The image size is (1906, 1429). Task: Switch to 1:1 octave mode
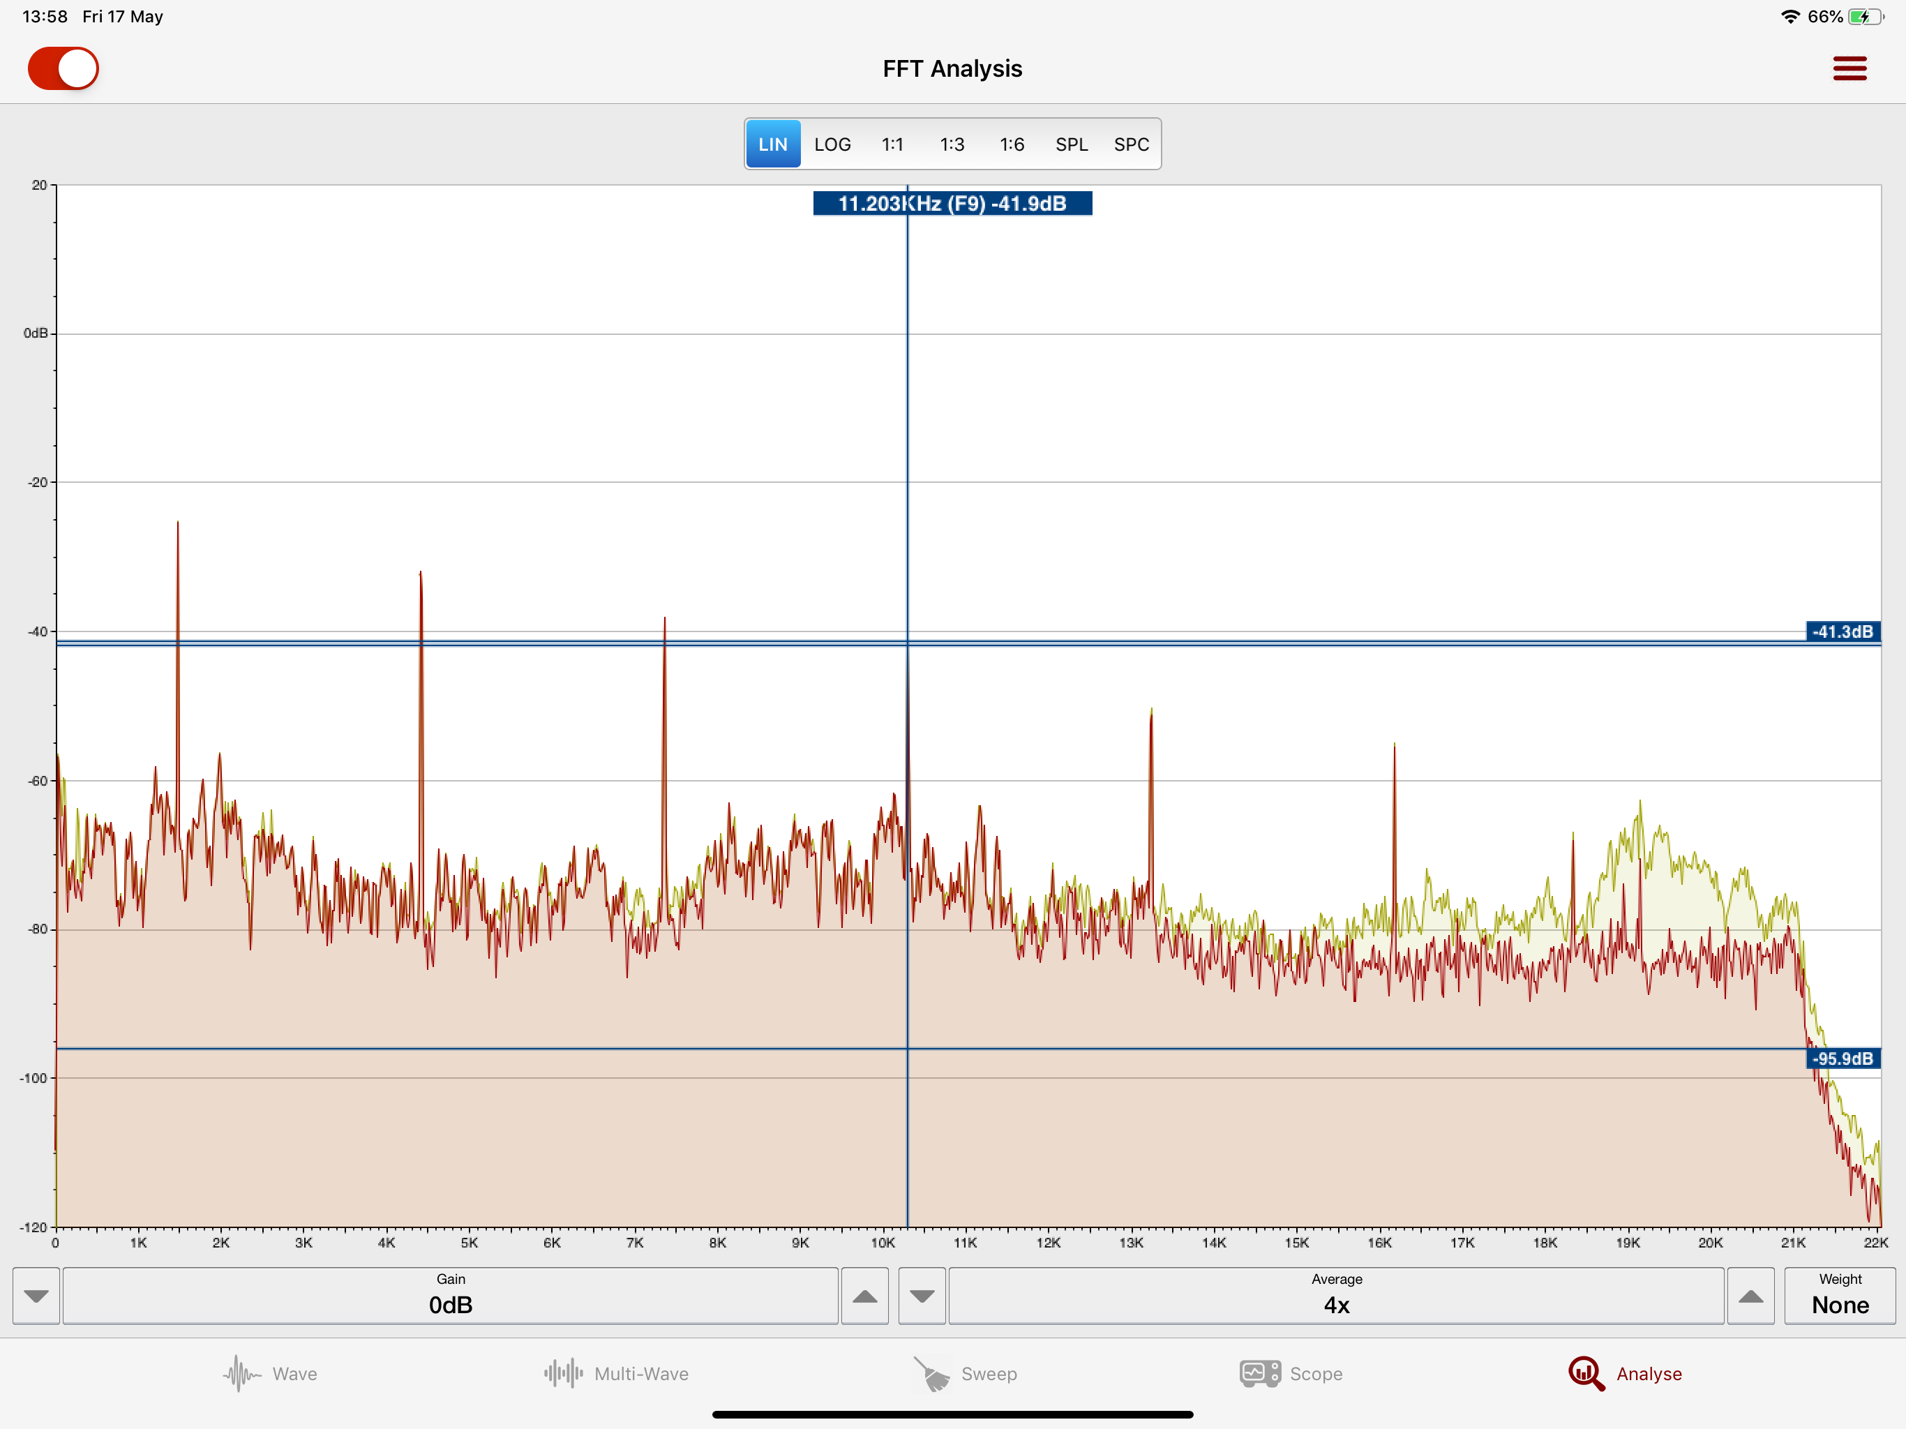(x=893, y=144)
